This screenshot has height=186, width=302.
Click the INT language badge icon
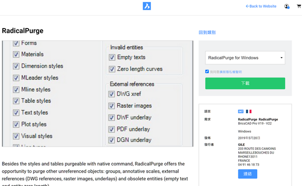pos(241,111)
